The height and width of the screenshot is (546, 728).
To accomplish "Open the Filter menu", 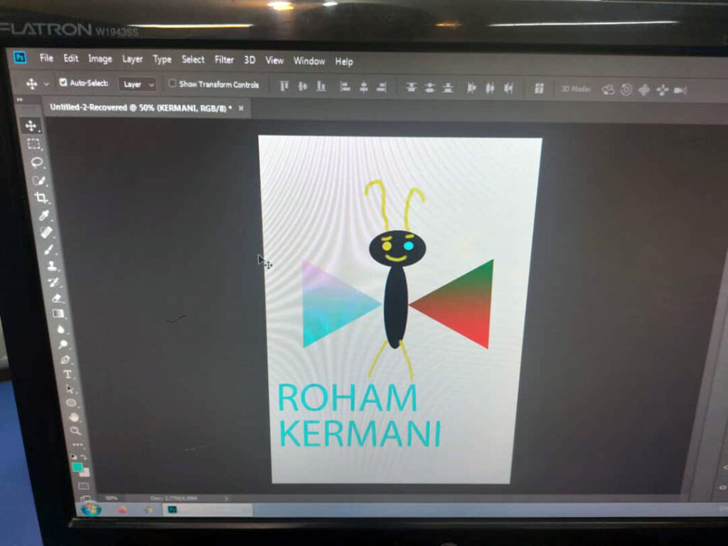I will [x=224, y=60].
